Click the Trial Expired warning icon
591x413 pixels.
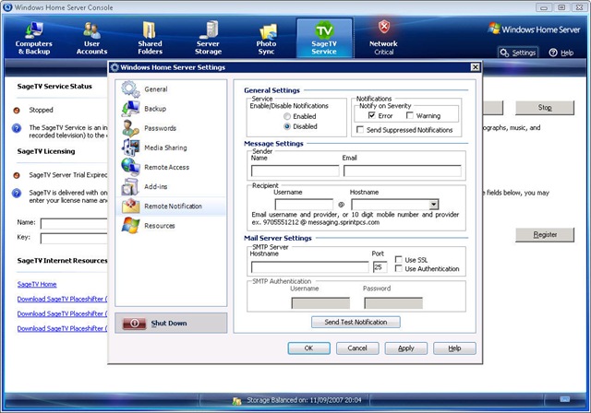[x=17, y=175]
